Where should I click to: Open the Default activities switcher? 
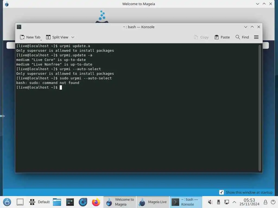pos(39,202)
